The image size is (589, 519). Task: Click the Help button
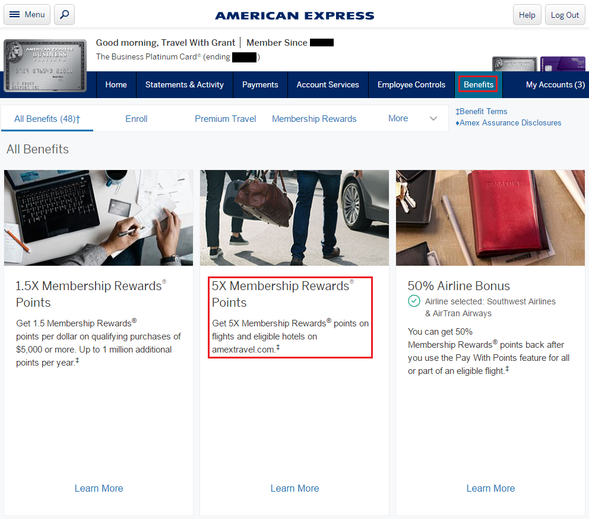coord(527,15)
